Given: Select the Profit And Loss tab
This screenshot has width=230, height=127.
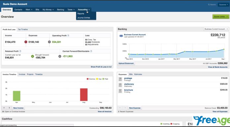Looking at the screenshot, I should 9,29.
